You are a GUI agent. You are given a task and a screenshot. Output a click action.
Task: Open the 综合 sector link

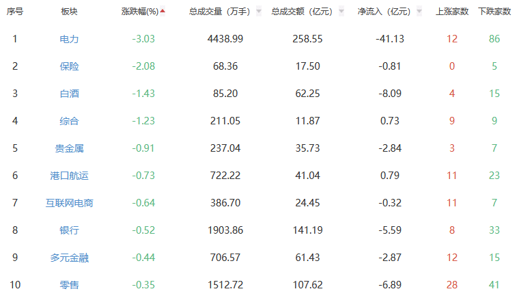click(69, 121)
